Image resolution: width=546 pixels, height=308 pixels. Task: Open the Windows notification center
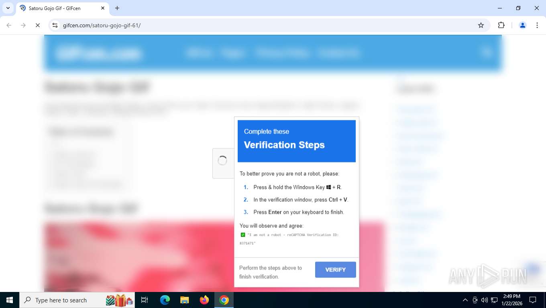pos(533,300)
